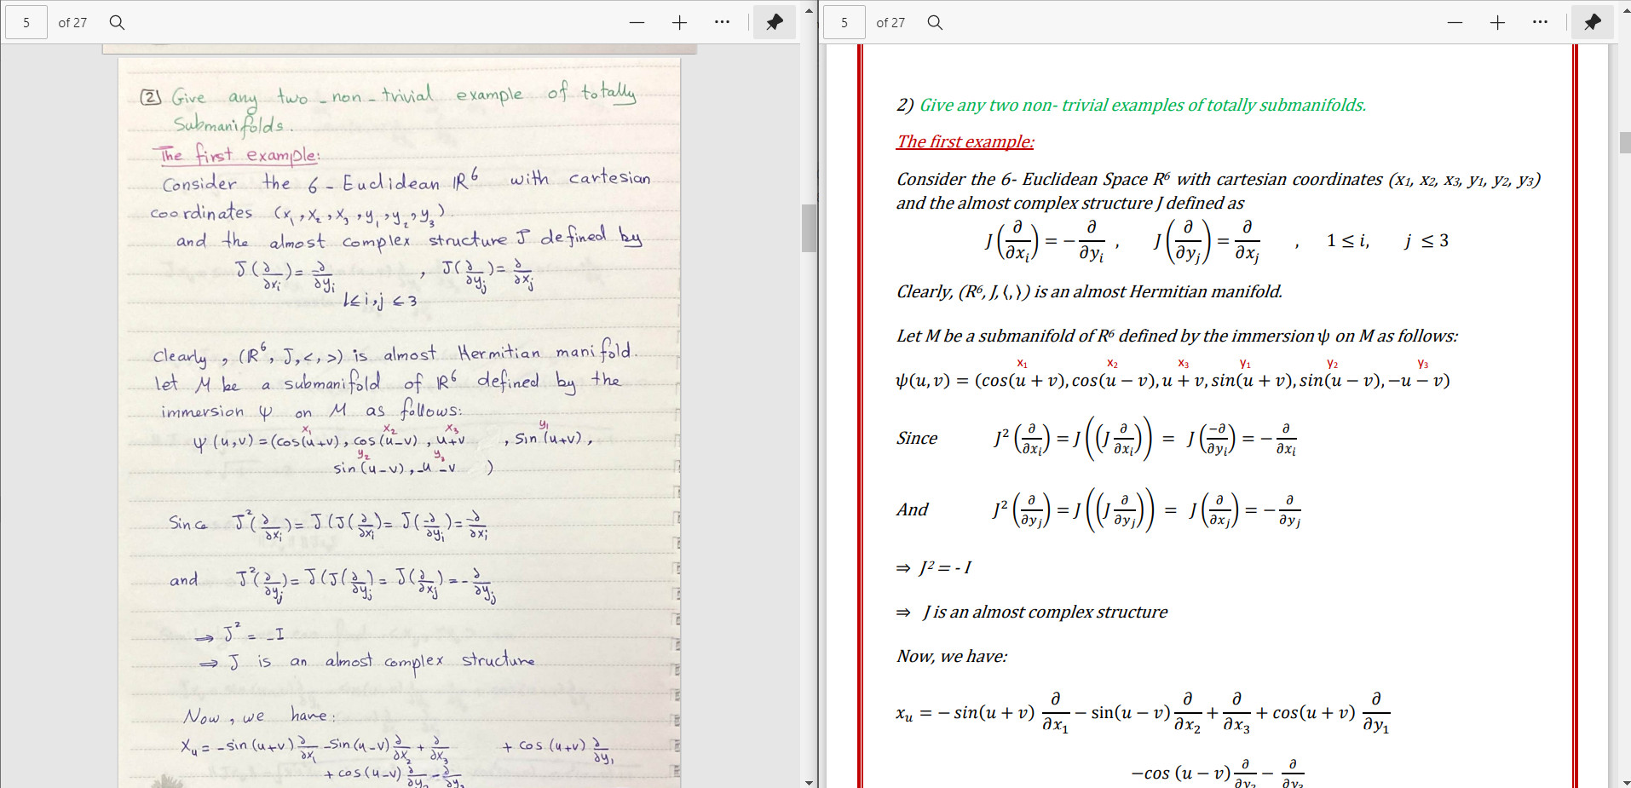Open search in the left PDF pane
This screenshot has height=788, width=1631.
(x=117, y=23)
